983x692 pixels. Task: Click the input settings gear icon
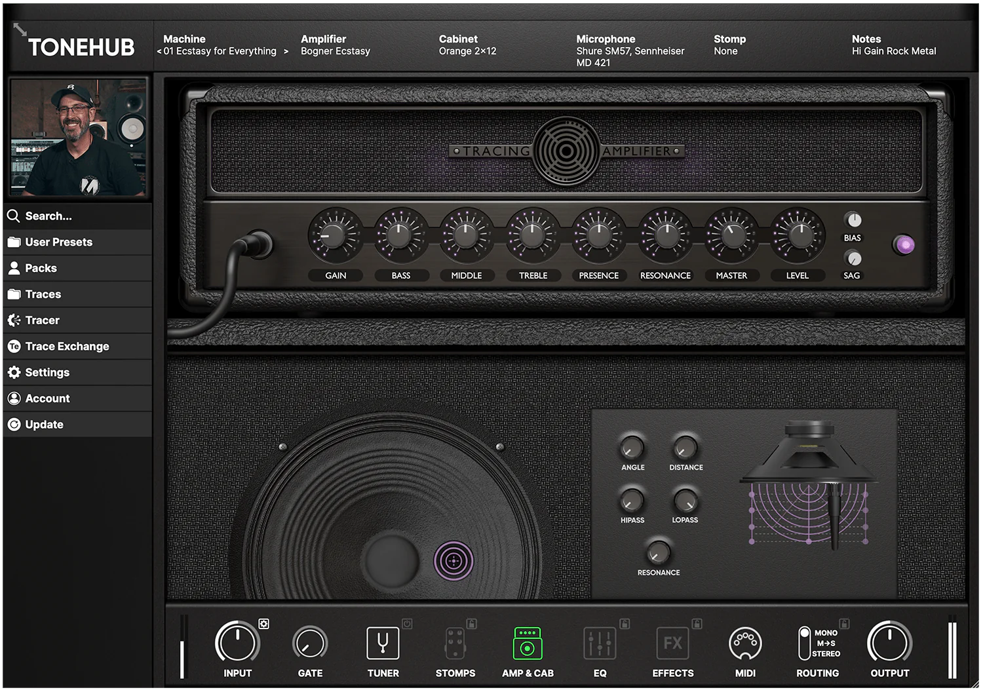coord(263,624)
